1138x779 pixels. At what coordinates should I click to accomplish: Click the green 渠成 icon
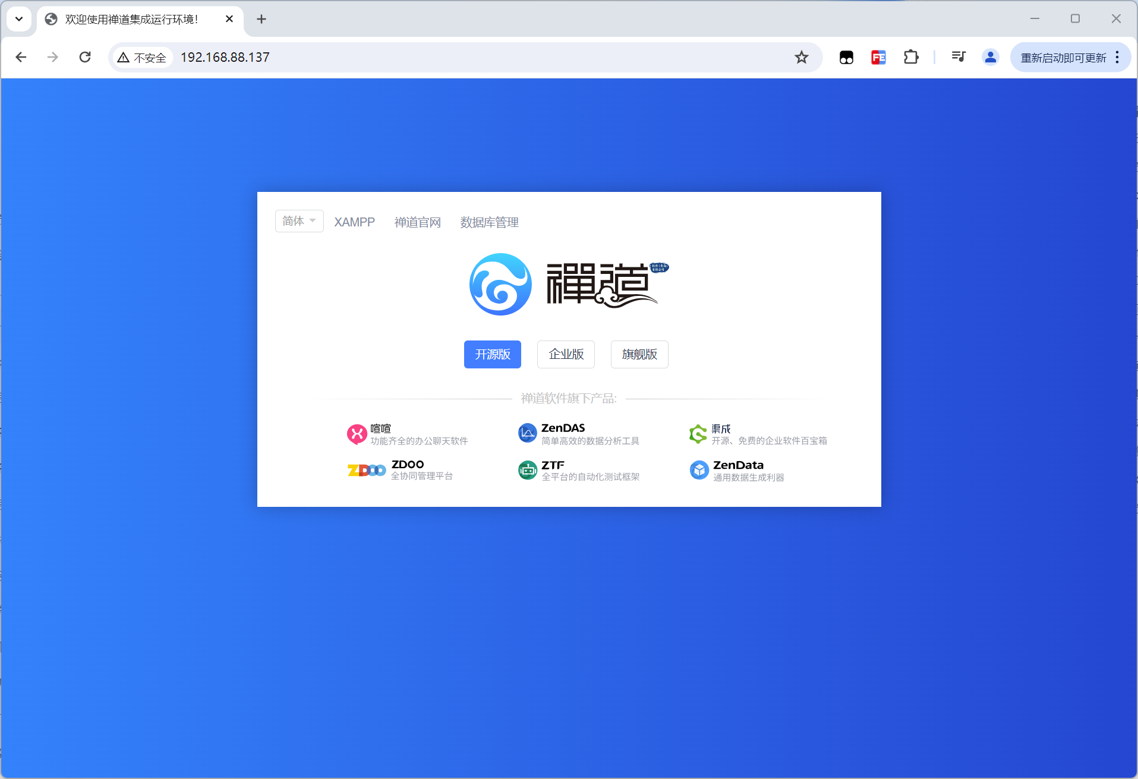pyautogui.click(x=698, y=434)
